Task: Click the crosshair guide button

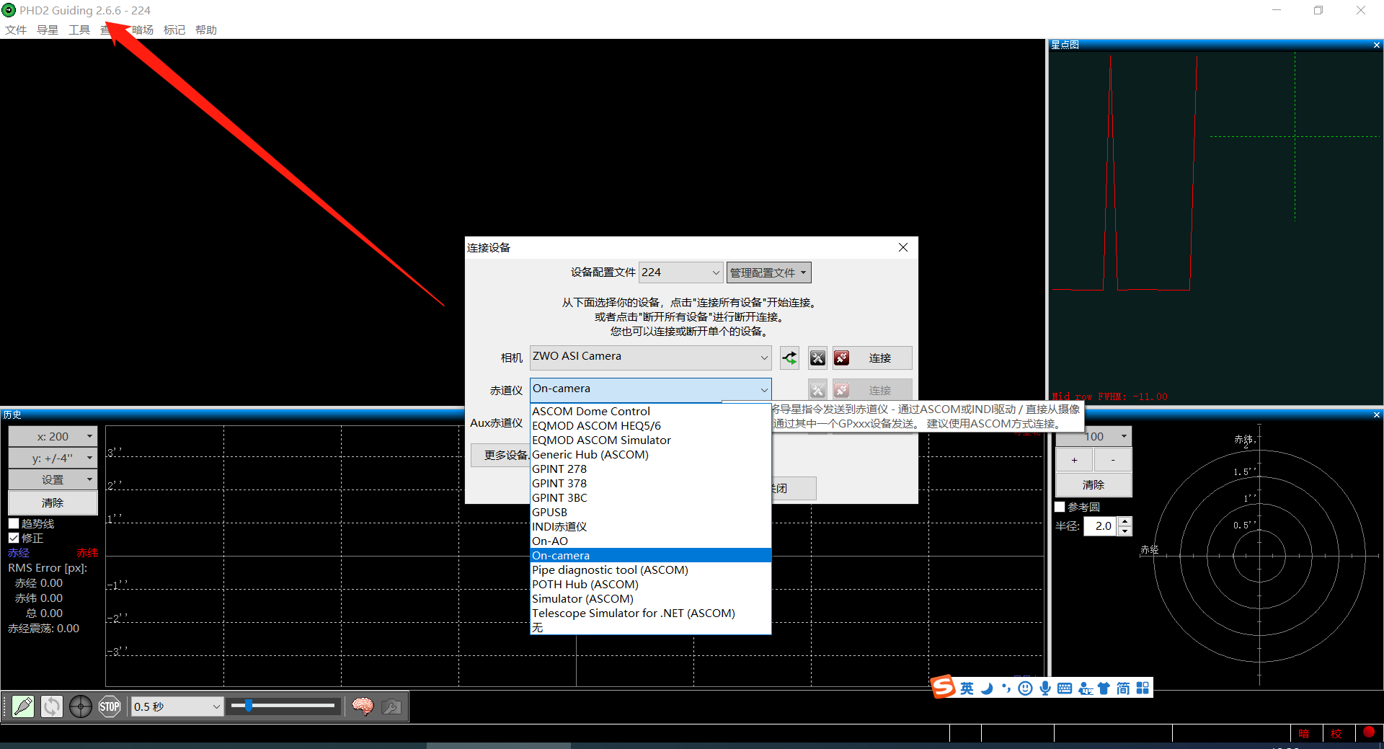Action: pyautogui.click(x=81, y=706)
